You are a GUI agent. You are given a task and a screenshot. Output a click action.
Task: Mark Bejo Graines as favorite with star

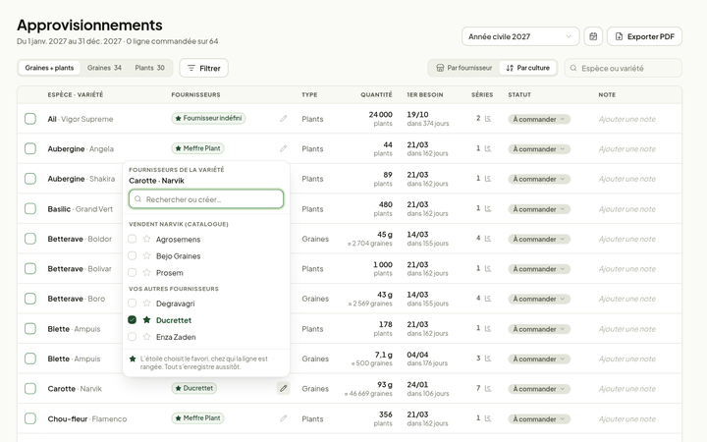(146, 255)
